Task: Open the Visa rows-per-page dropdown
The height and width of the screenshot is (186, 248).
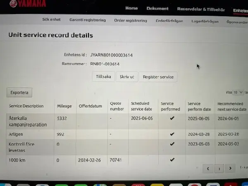Action: [x=238, y=93]
